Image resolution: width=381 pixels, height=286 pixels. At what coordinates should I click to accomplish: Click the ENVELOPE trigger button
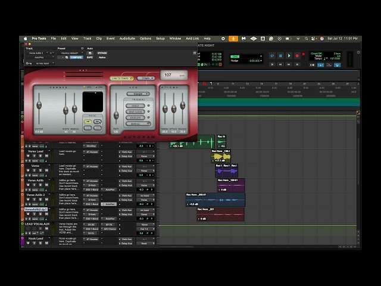[x=135, y=118]
